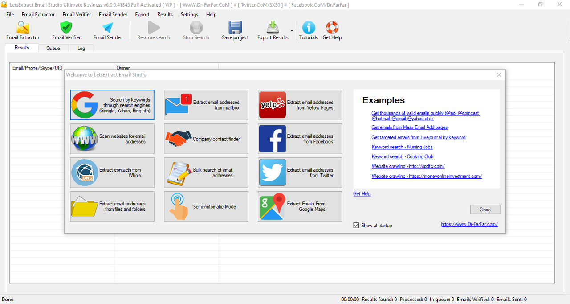Open Email Sender toolbar icon

pos(108,31)
